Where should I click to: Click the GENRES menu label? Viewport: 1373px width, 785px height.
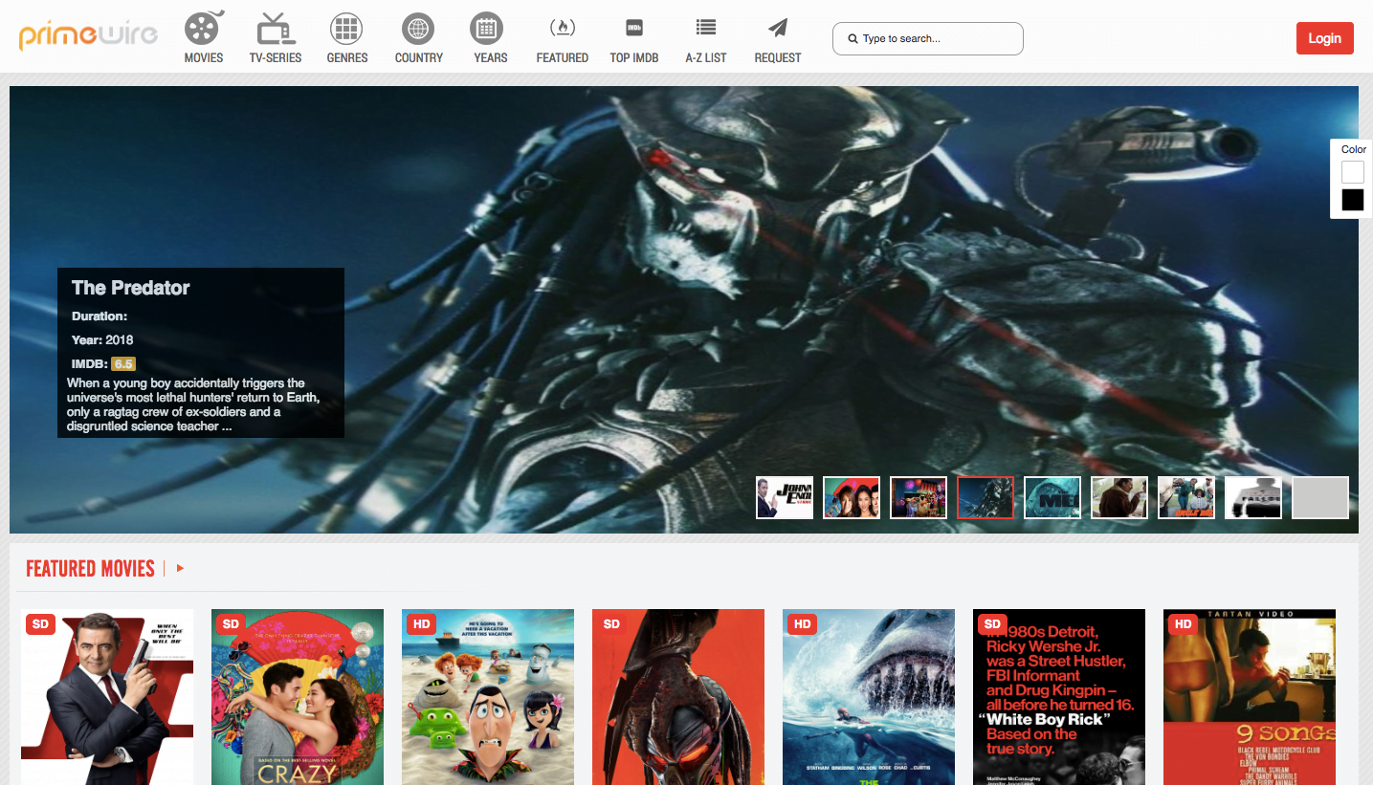pyautogui.click(x=347, y=57)
